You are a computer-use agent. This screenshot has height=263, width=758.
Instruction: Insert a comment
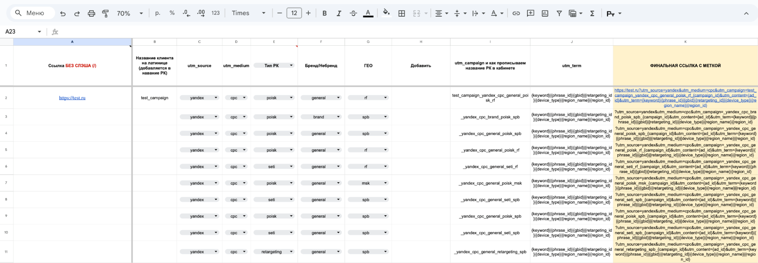[530, 13]
